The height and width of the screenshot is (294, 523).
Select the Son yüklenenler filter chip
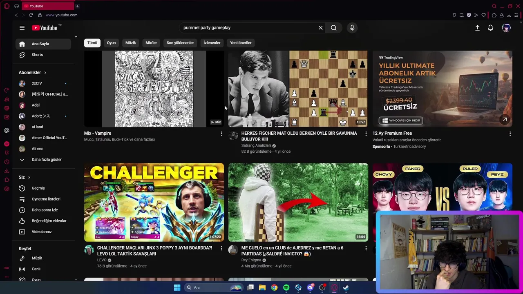[180, 43]
